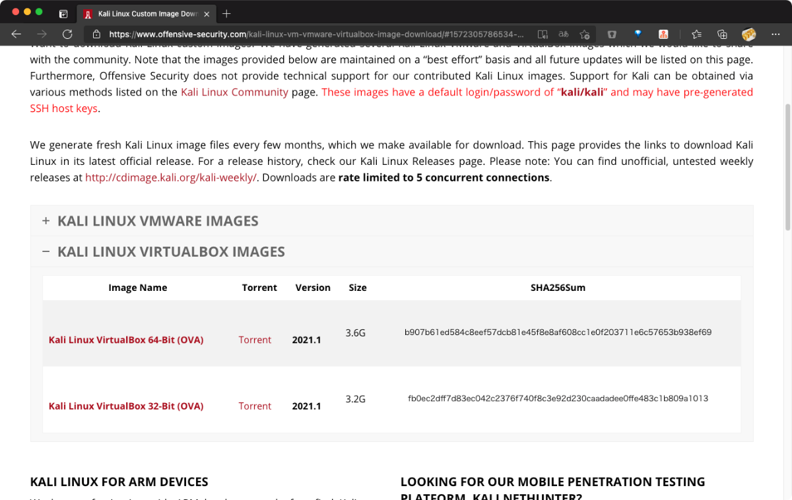
Task: View site security lock info
Action: [96, 34]
